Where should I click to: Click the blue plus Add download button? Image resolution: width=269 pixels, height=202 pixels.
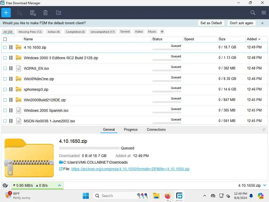6,13
